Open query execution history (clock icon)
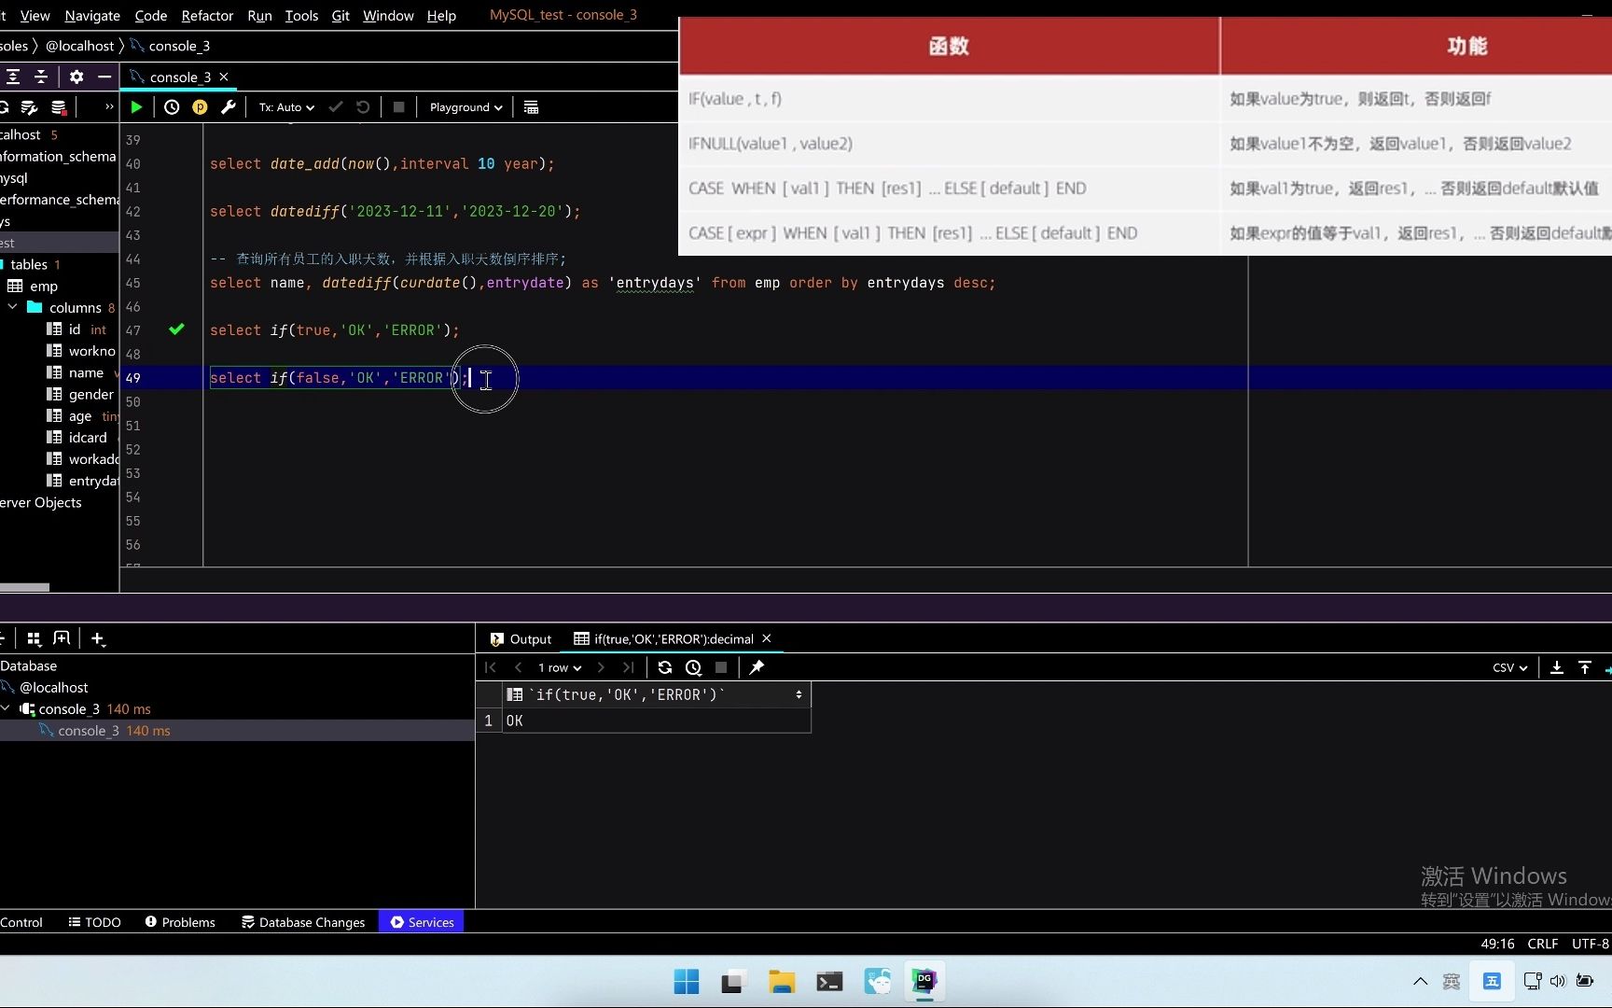 click(172, 106)
